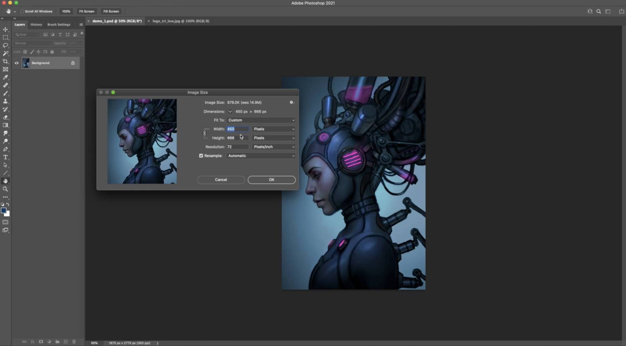Select the Zoom tool in toolbar
Screen dimensions: 626x346
pyautogui.click(x=5, y=189)
